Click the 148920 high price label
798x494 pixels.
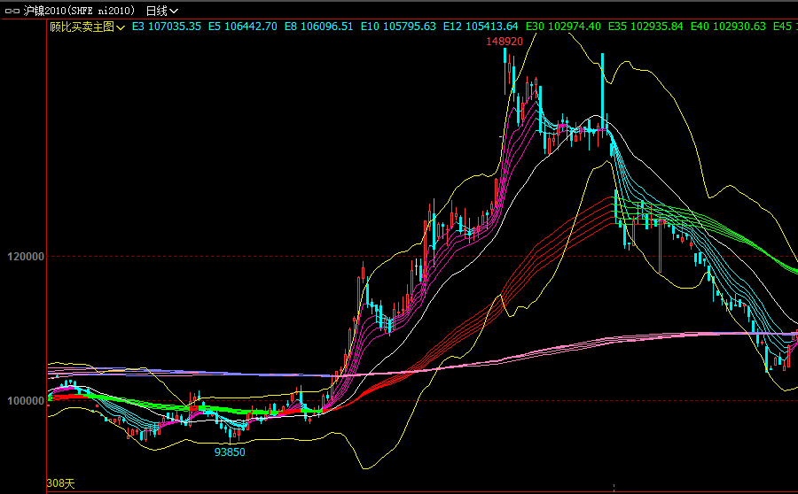pos(505,42)
